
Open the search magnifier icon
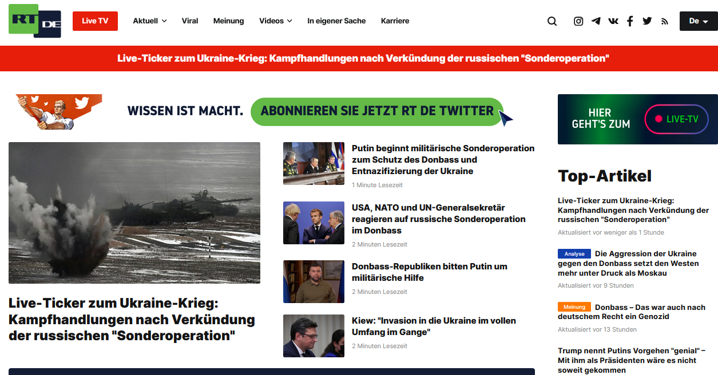552,21
